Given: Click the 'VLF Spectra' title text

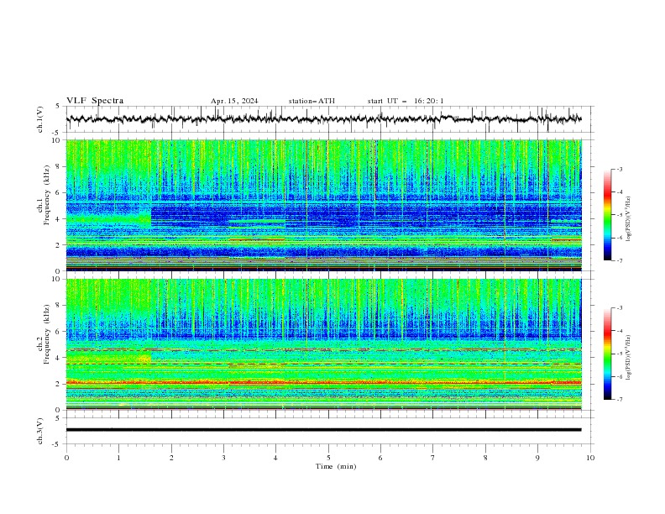Looking at the screenshot, I should coord(95,101).
